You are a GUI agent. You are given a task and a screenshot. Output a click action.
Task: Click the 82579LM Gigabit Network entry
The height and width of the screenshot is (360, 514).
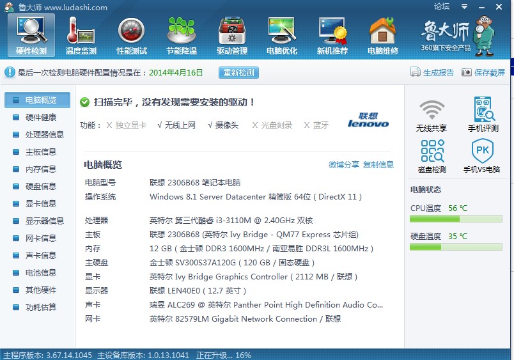(245, 319)
